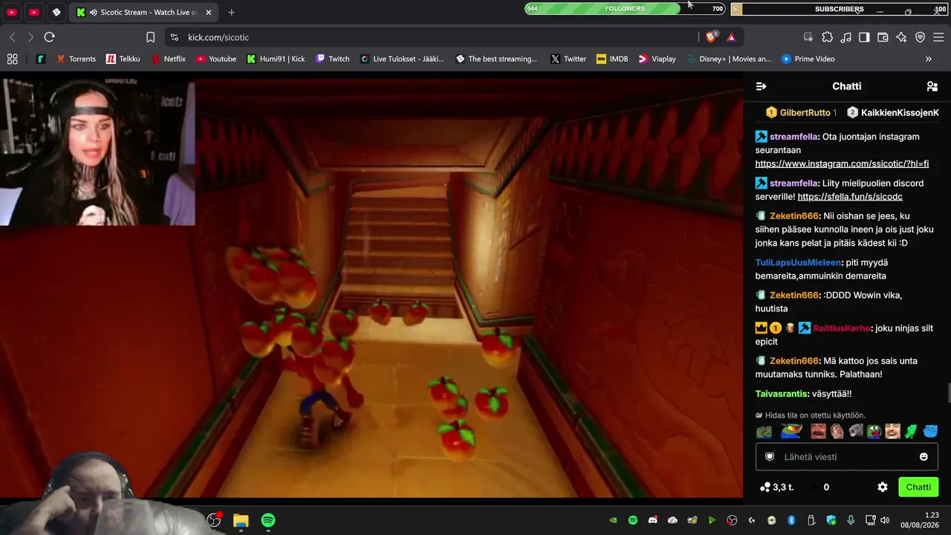Open the NVIDIA tray icon

(x=613, y=520)
